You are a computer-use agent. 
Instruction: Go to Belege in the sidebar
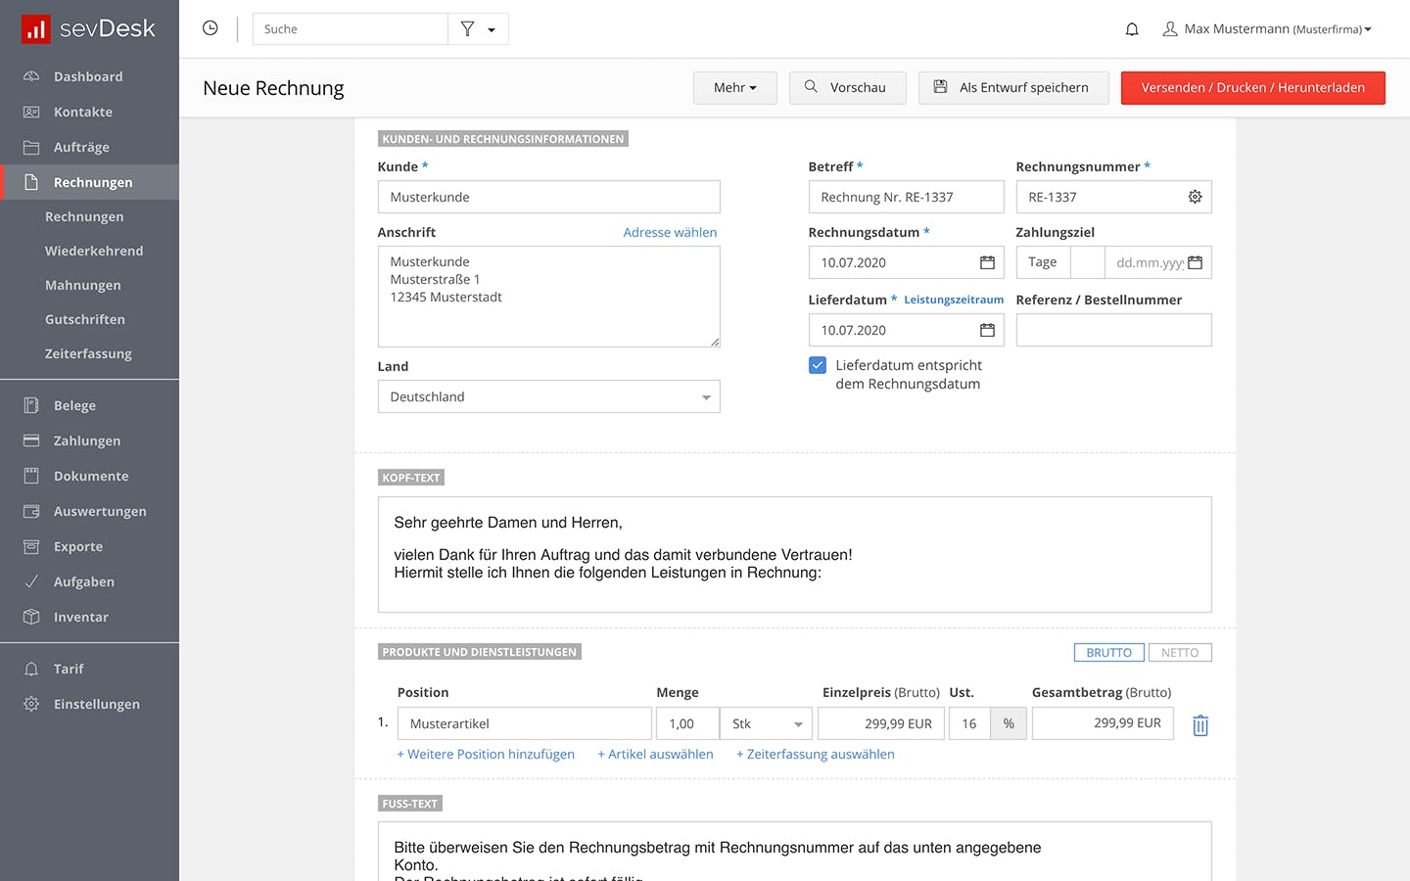click(x=74, y=405)
